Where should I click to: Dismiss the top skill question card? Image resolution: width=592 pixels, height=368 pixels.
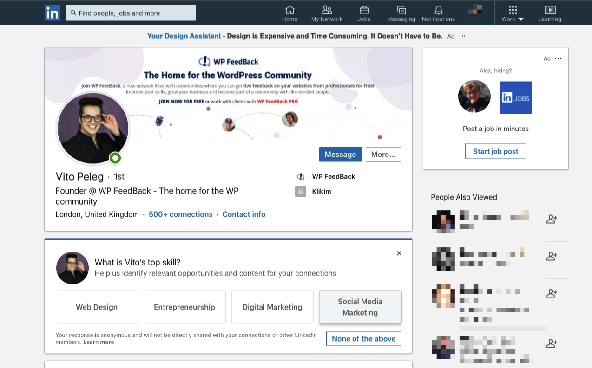point(399,253)
